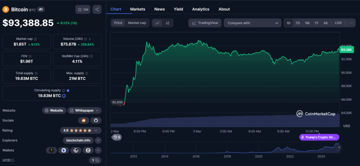Open the third wallet icon

(x=76, y=150)
